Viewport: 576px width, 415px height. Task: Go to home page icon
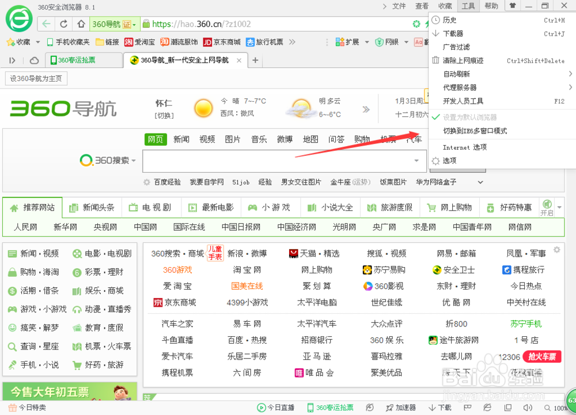[81, 24]
